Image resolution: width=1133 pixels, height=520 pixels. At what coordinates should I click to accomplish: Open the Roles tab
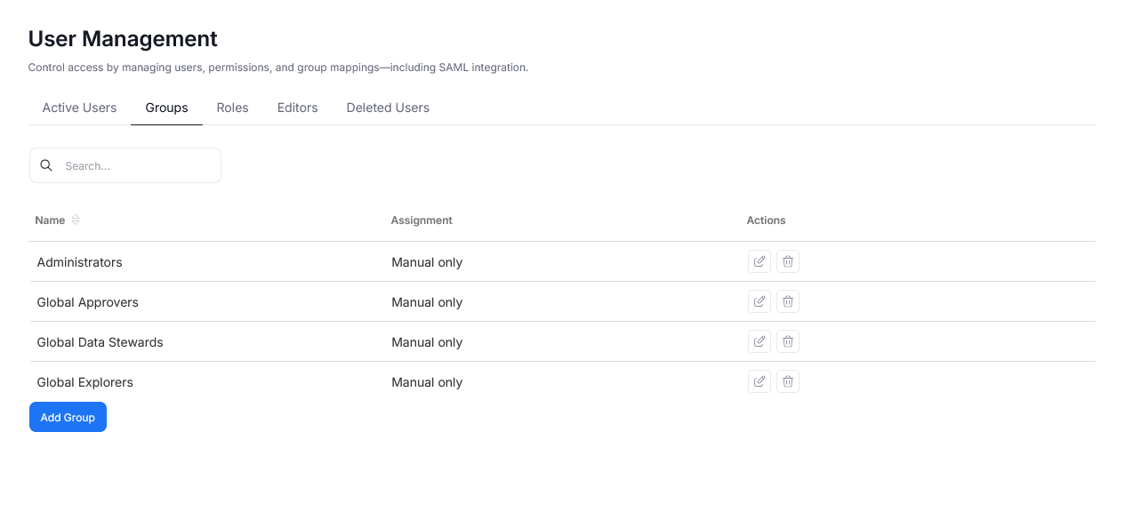point(232,108)
